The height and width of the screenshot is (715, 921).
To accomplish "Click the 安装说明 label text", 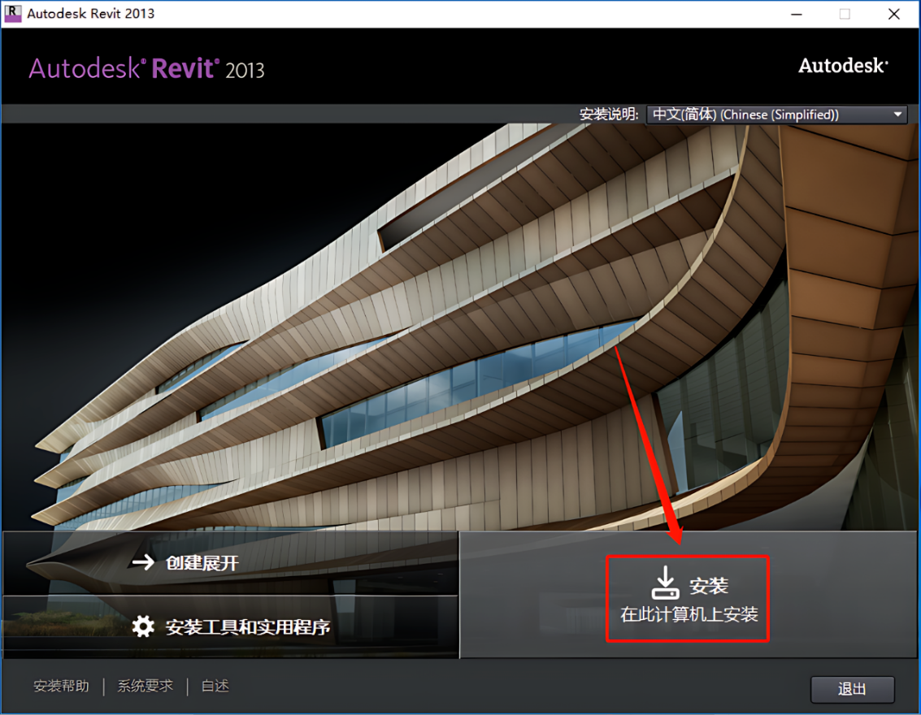I will point(609,115).
